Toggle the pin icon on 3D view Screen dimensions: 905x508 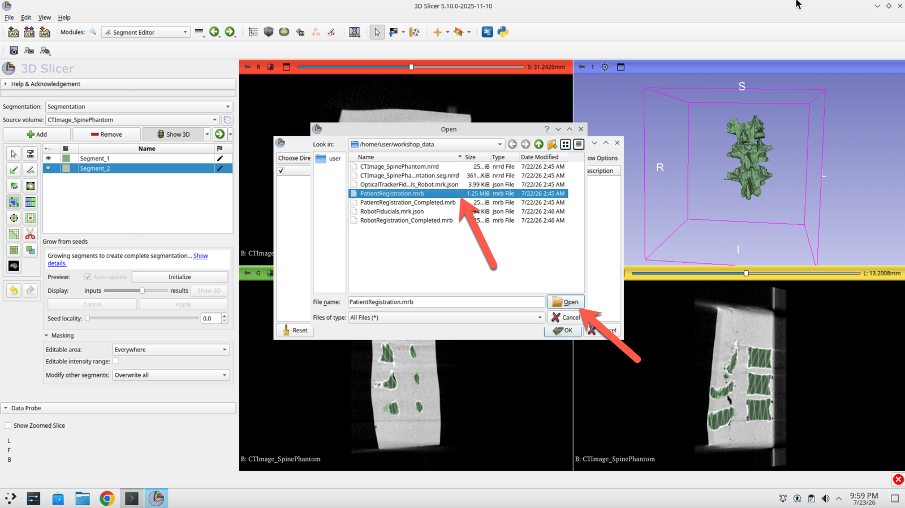coord(581,67)
